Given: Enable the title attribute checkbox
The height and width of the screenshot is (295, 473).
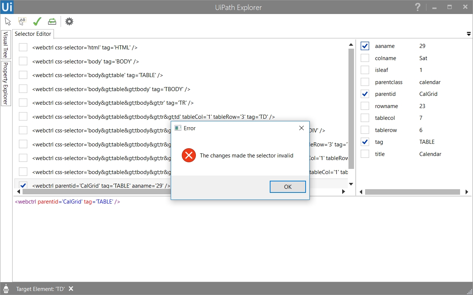Looking at the screenshot, I should click(x=365, y=154).
